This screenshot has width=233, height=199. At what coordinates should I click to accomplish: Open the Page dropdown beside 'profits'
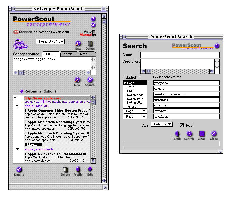tap(135, 117)
